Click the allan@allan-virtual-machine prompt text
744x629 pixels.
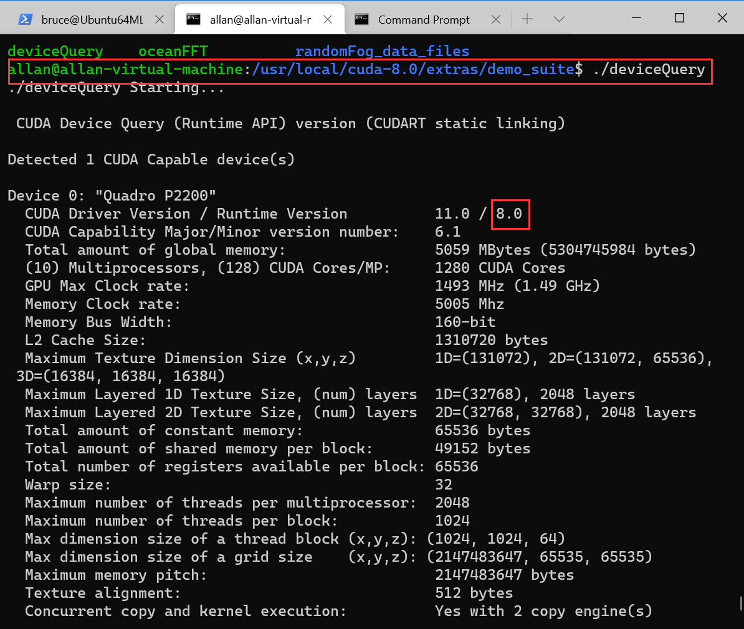tap(126, 69)
